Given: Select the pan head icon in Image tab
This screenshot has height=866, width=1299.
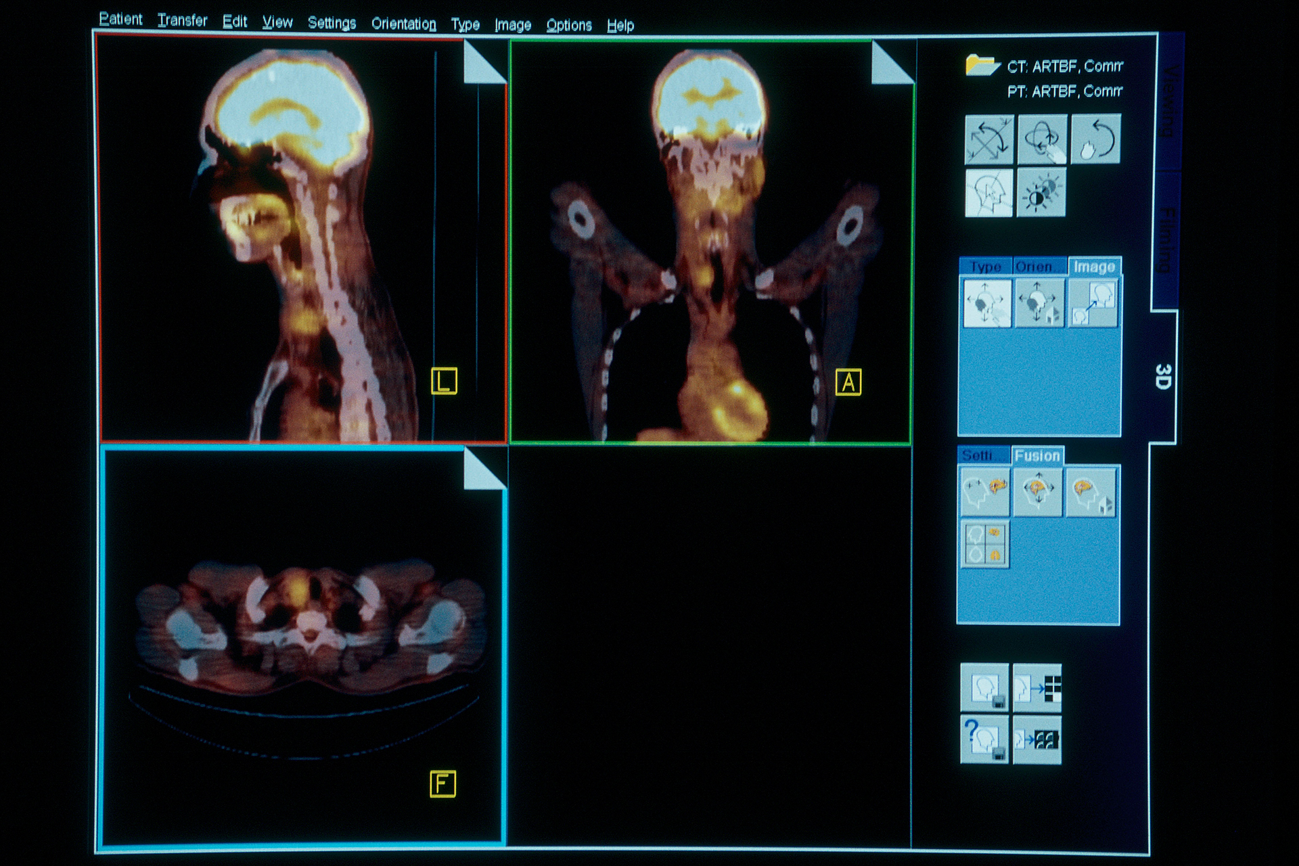Looking at the screenshot, I should tap(988, 303).
